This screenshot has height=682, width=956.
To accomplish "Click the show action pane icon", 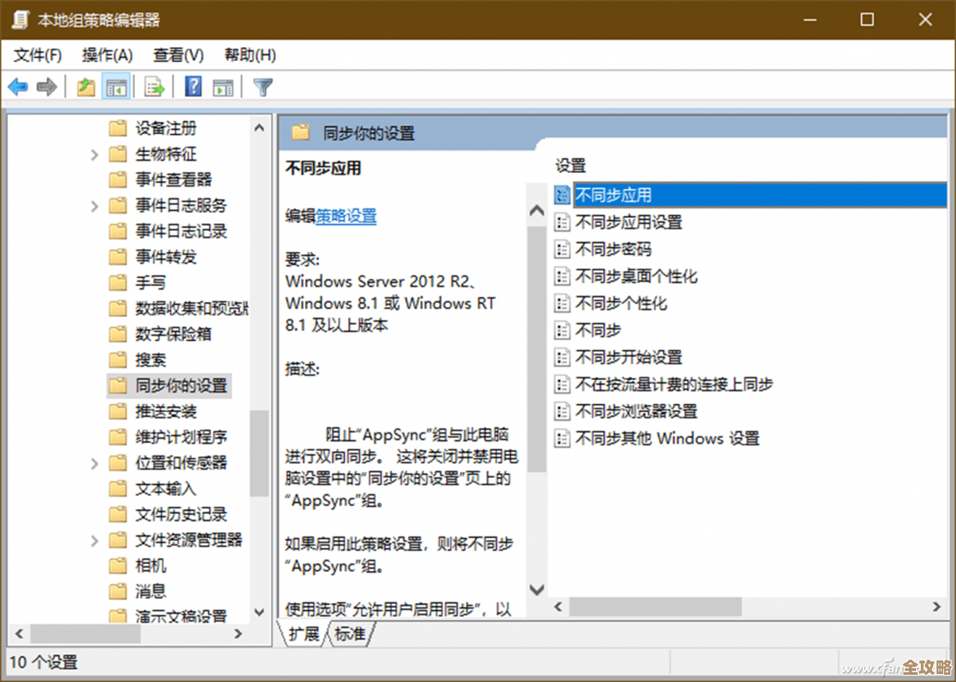I will tap(223, 86).
